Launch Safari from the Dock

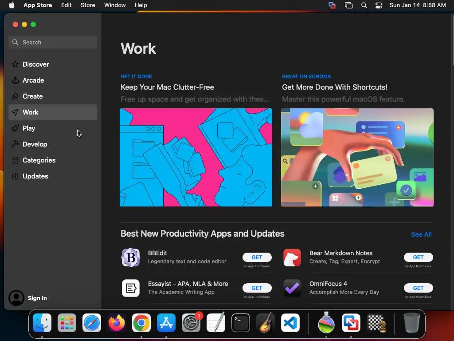click(x=91, y=323)
